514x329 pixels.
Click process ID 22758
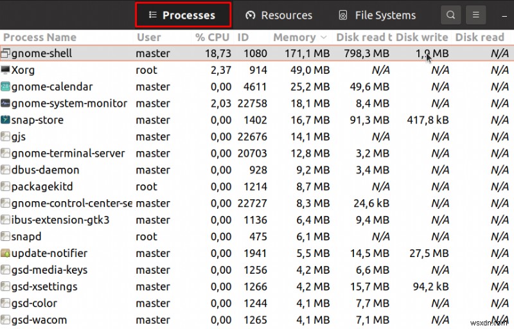pos(253,103)
